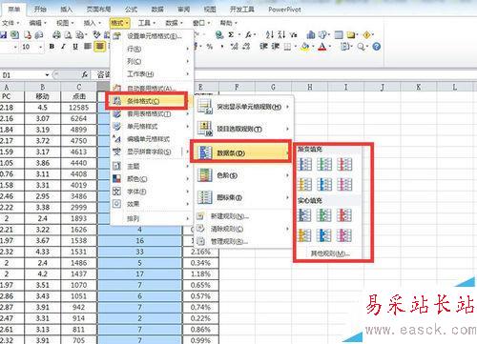Click the hyperlink globe icon in toolbar
The height and width of the screenshot is (344, 477).
click(x=219, y=35)
